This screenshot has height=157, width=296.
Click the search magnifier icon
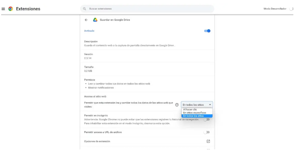(x=84, y=9)
